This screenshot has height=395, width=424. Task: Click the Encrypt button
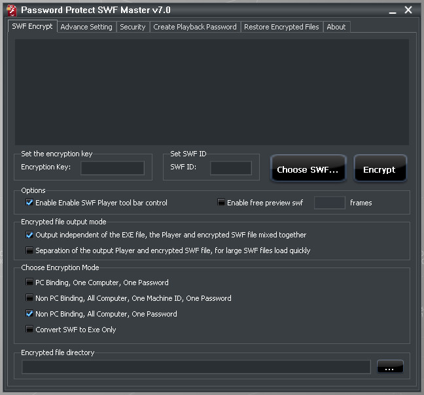[380, 168]
